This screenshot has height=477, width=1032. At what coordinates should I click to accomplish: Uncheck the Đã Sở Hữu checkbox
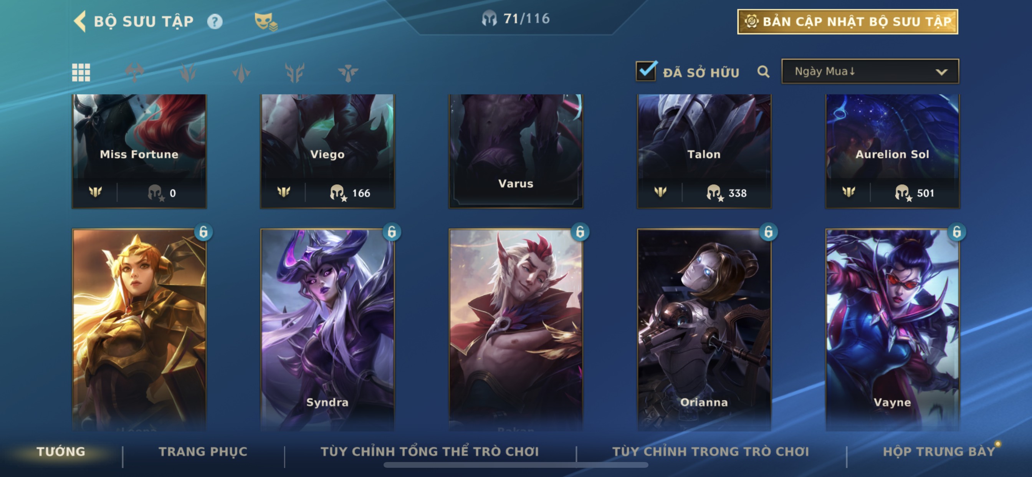pyautogui.click(x=646, y=71)
